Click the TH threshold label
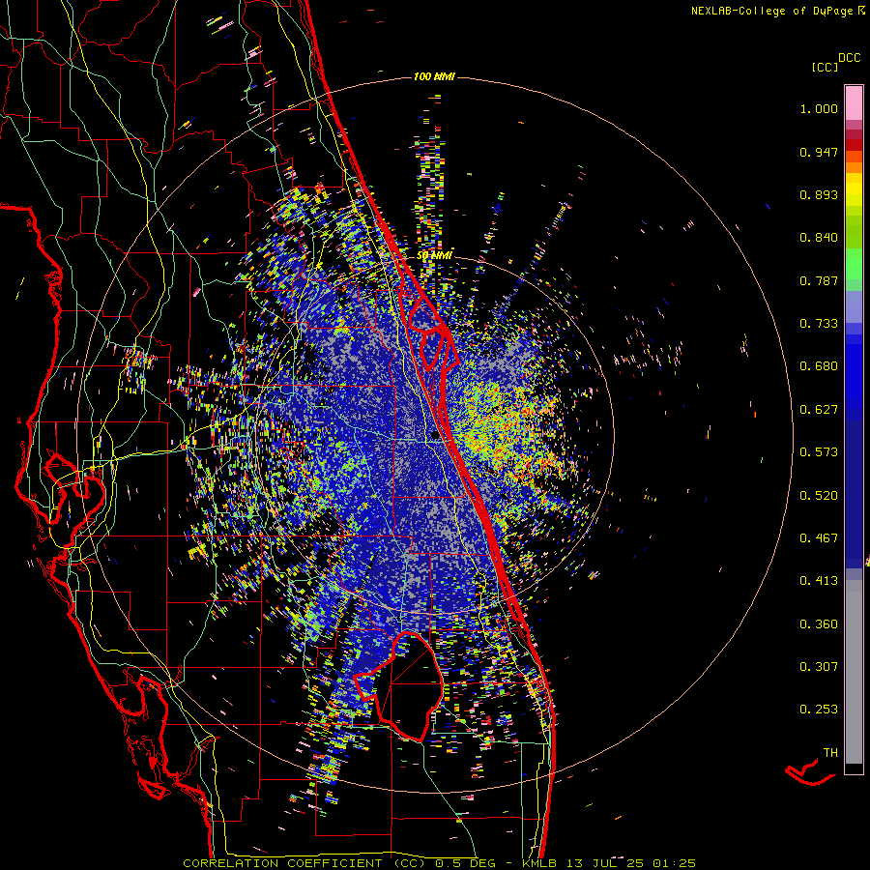This screenshot has width=870, height=870. (830, 753)
